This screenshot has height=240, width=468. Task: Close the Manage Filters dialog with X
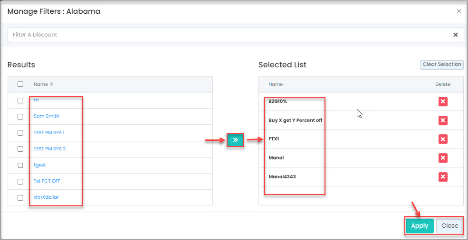click(458, 11)
